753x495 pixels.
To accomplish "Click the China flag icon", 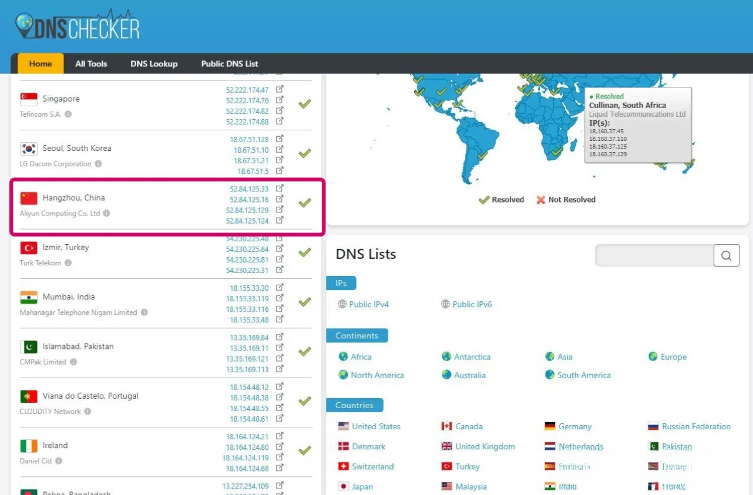I will pyautogui.click(x=29, y=198).
